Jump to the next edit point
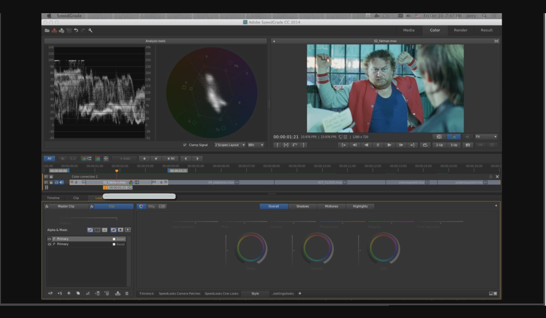The width and height of the screenshot is (546, 318). point(412,145)
